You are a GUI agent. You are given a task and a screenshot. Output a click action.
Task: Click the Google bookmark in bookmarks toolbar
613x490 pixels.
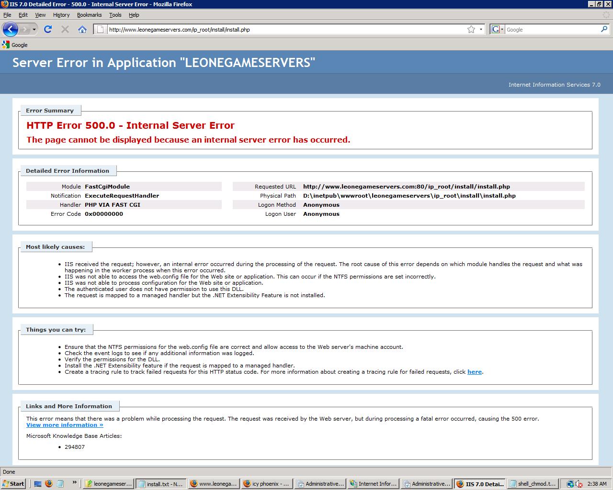pos(15,45)
